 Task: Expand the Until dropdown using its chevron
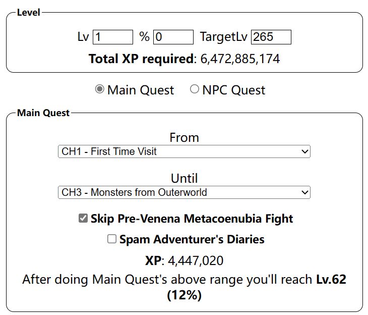(303, 192)
